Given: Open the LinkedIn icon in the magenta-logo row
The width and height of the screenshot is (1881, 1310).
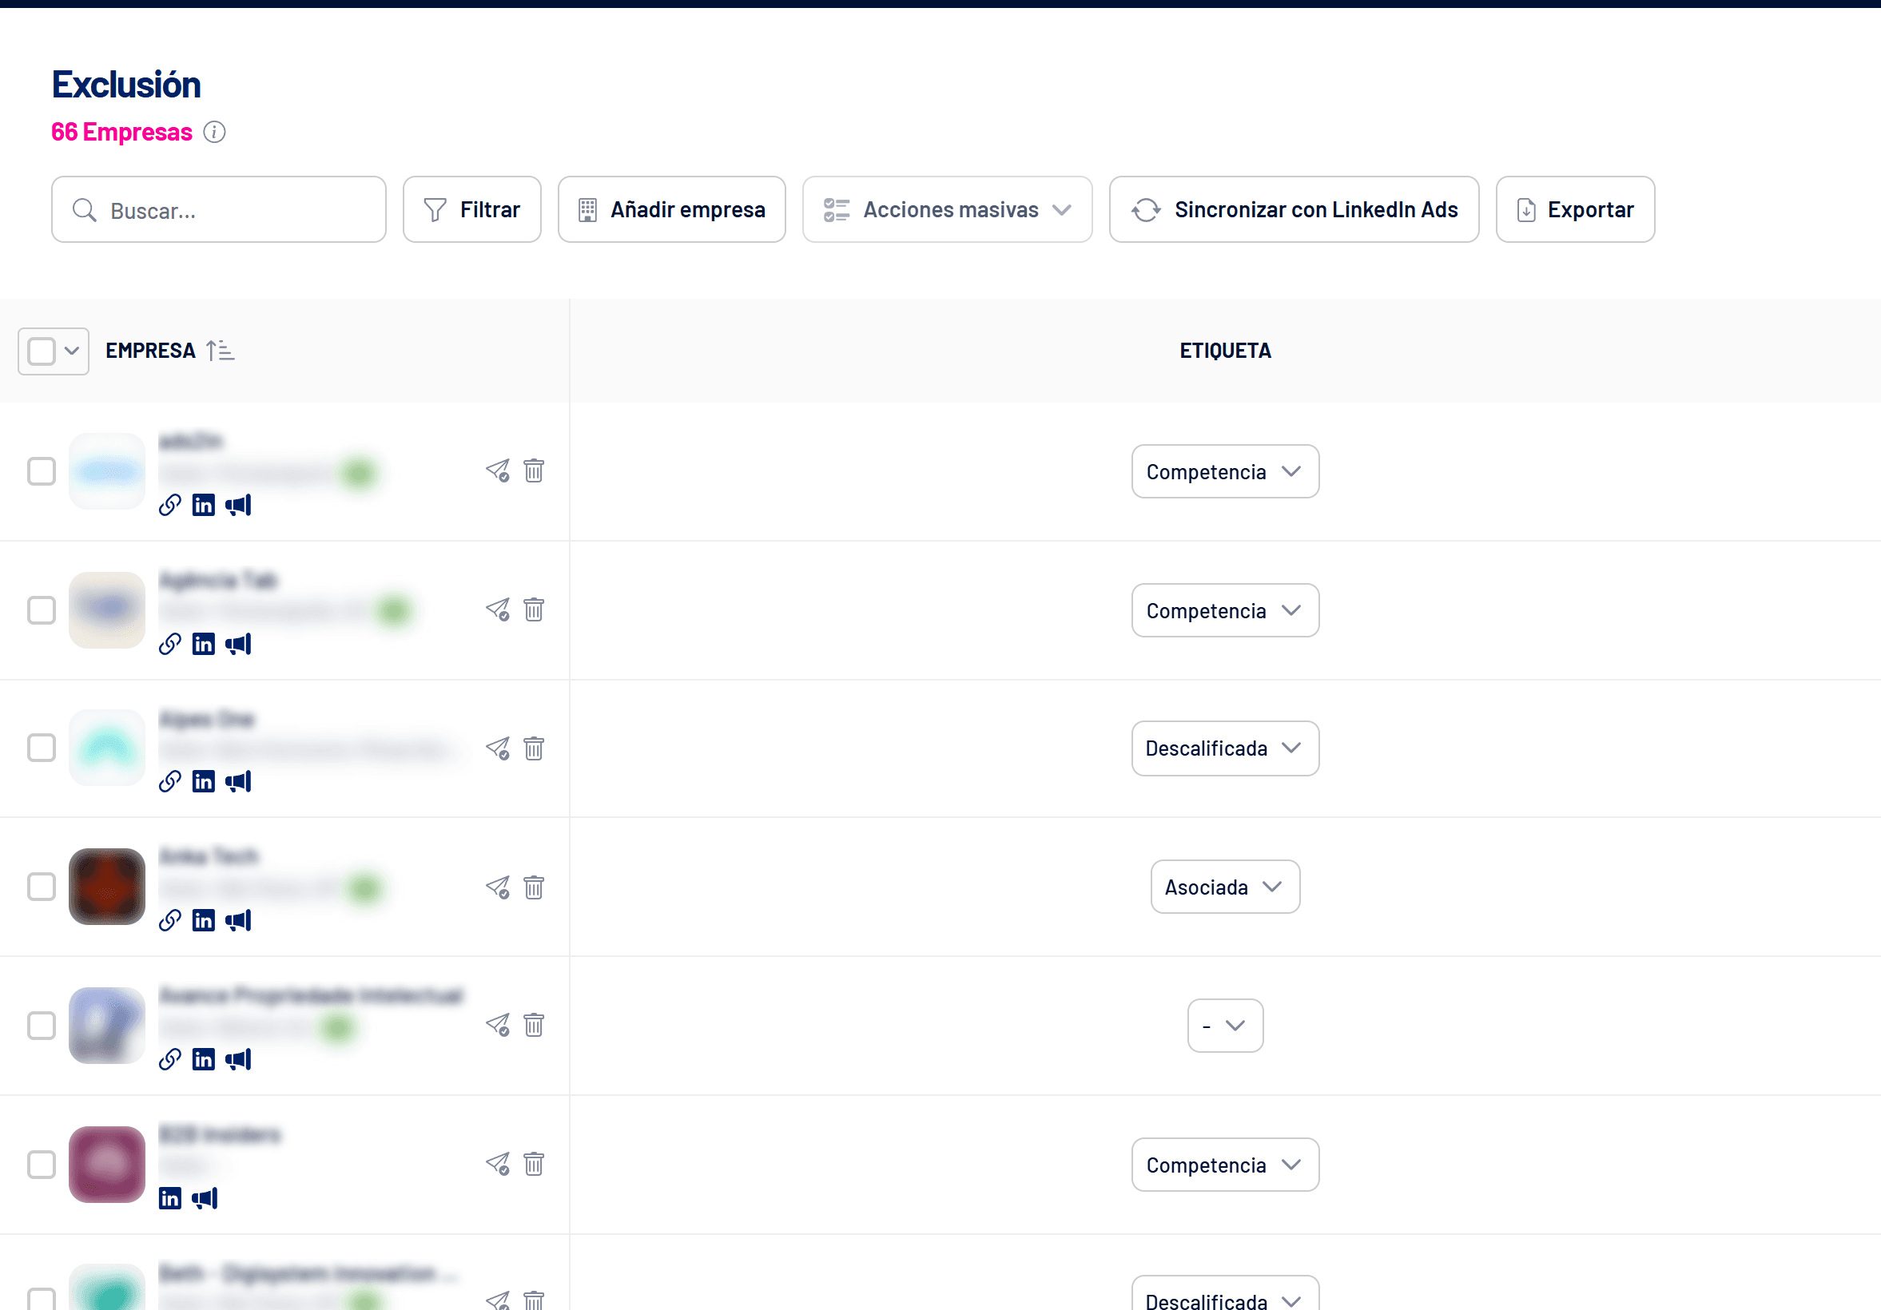Looking at the screenshot, I should [169, 1200].
